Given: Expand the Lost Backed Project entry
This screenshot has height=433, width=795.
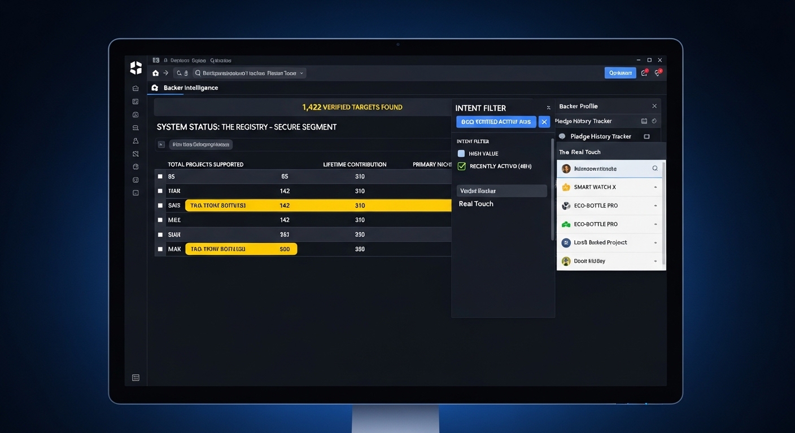Looking at the screenshot, I should point(655,242).
